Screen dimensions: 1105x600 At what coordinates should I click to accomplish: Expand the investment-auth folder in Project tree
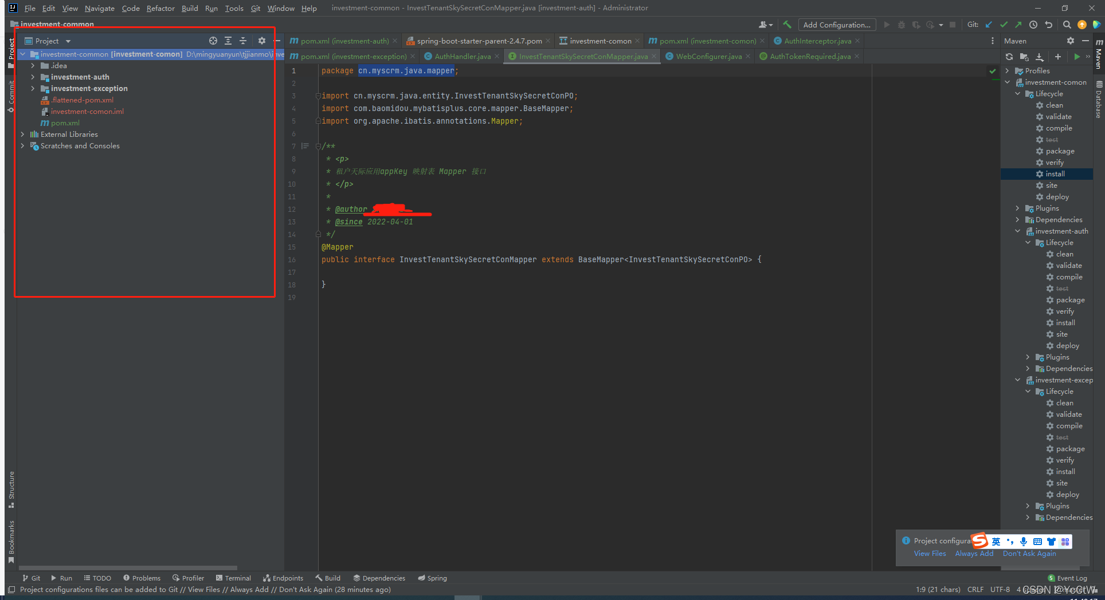[x=33, y=77]
